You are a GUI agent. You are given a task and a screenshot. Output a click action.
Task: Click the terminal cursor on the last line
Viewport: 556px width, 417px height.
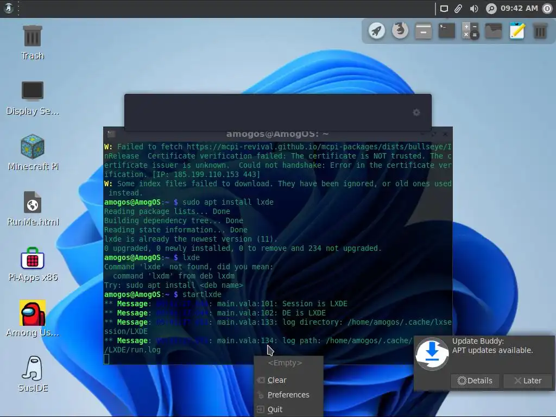[x=106, y=359]
